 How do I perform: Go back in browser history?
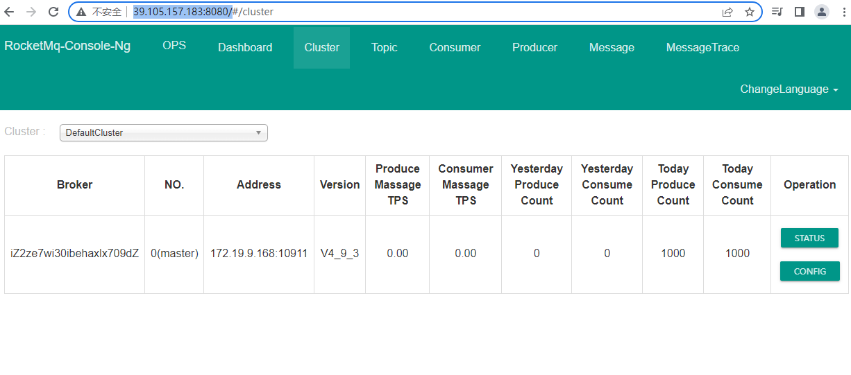10,12
